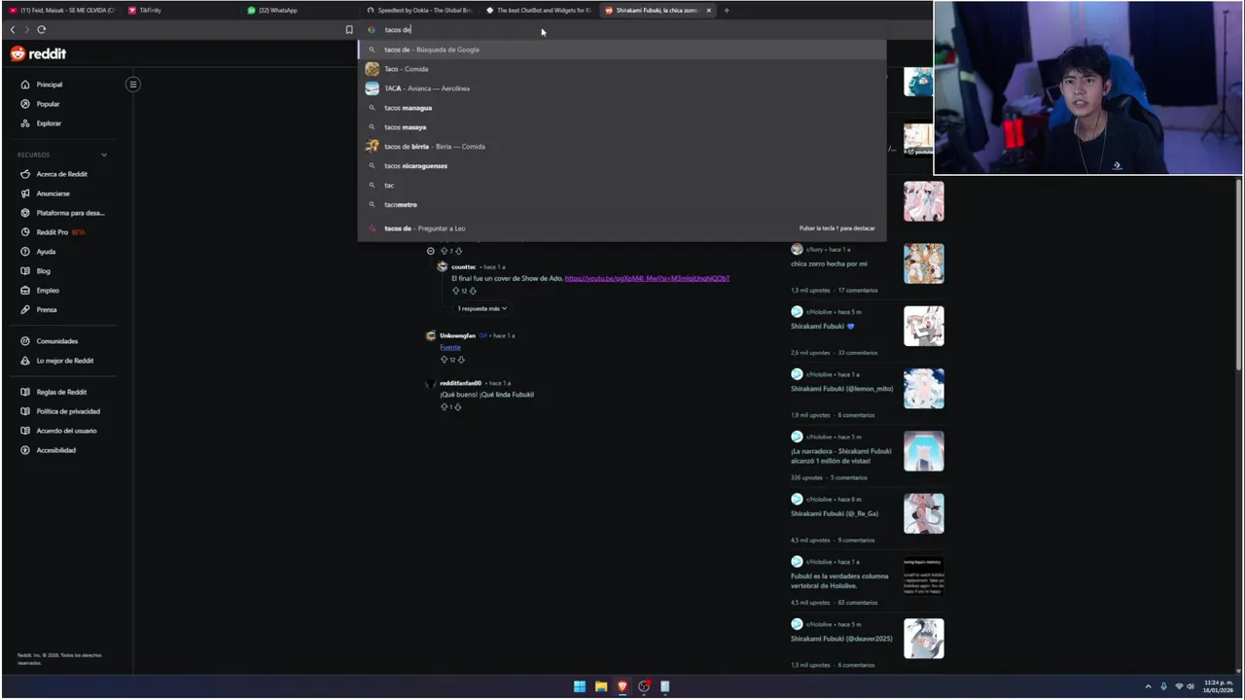1245x700 pixels.
Task: Click the Accesibilidad icon
Action: click(x=25, y=450)
